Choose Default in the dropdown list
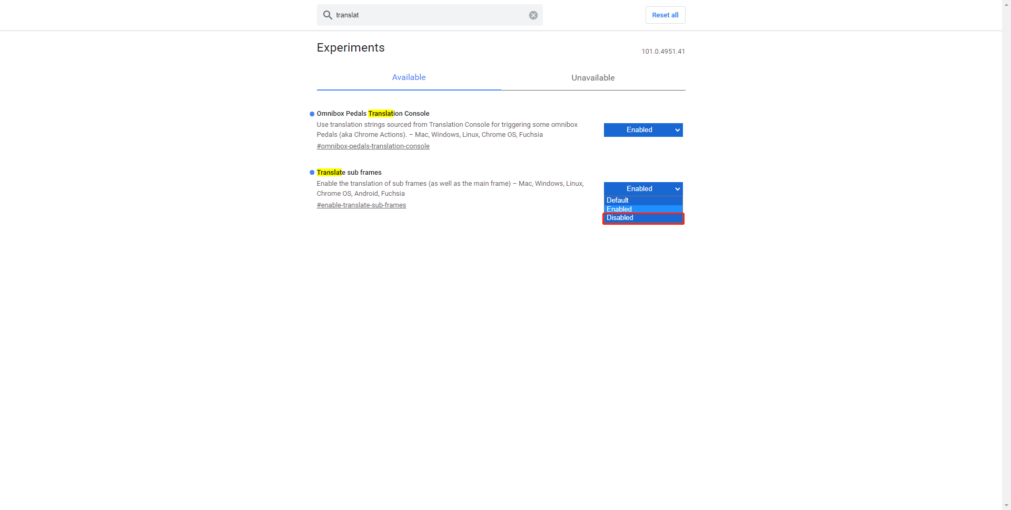 pyautogui.click(x=643, y=201)
